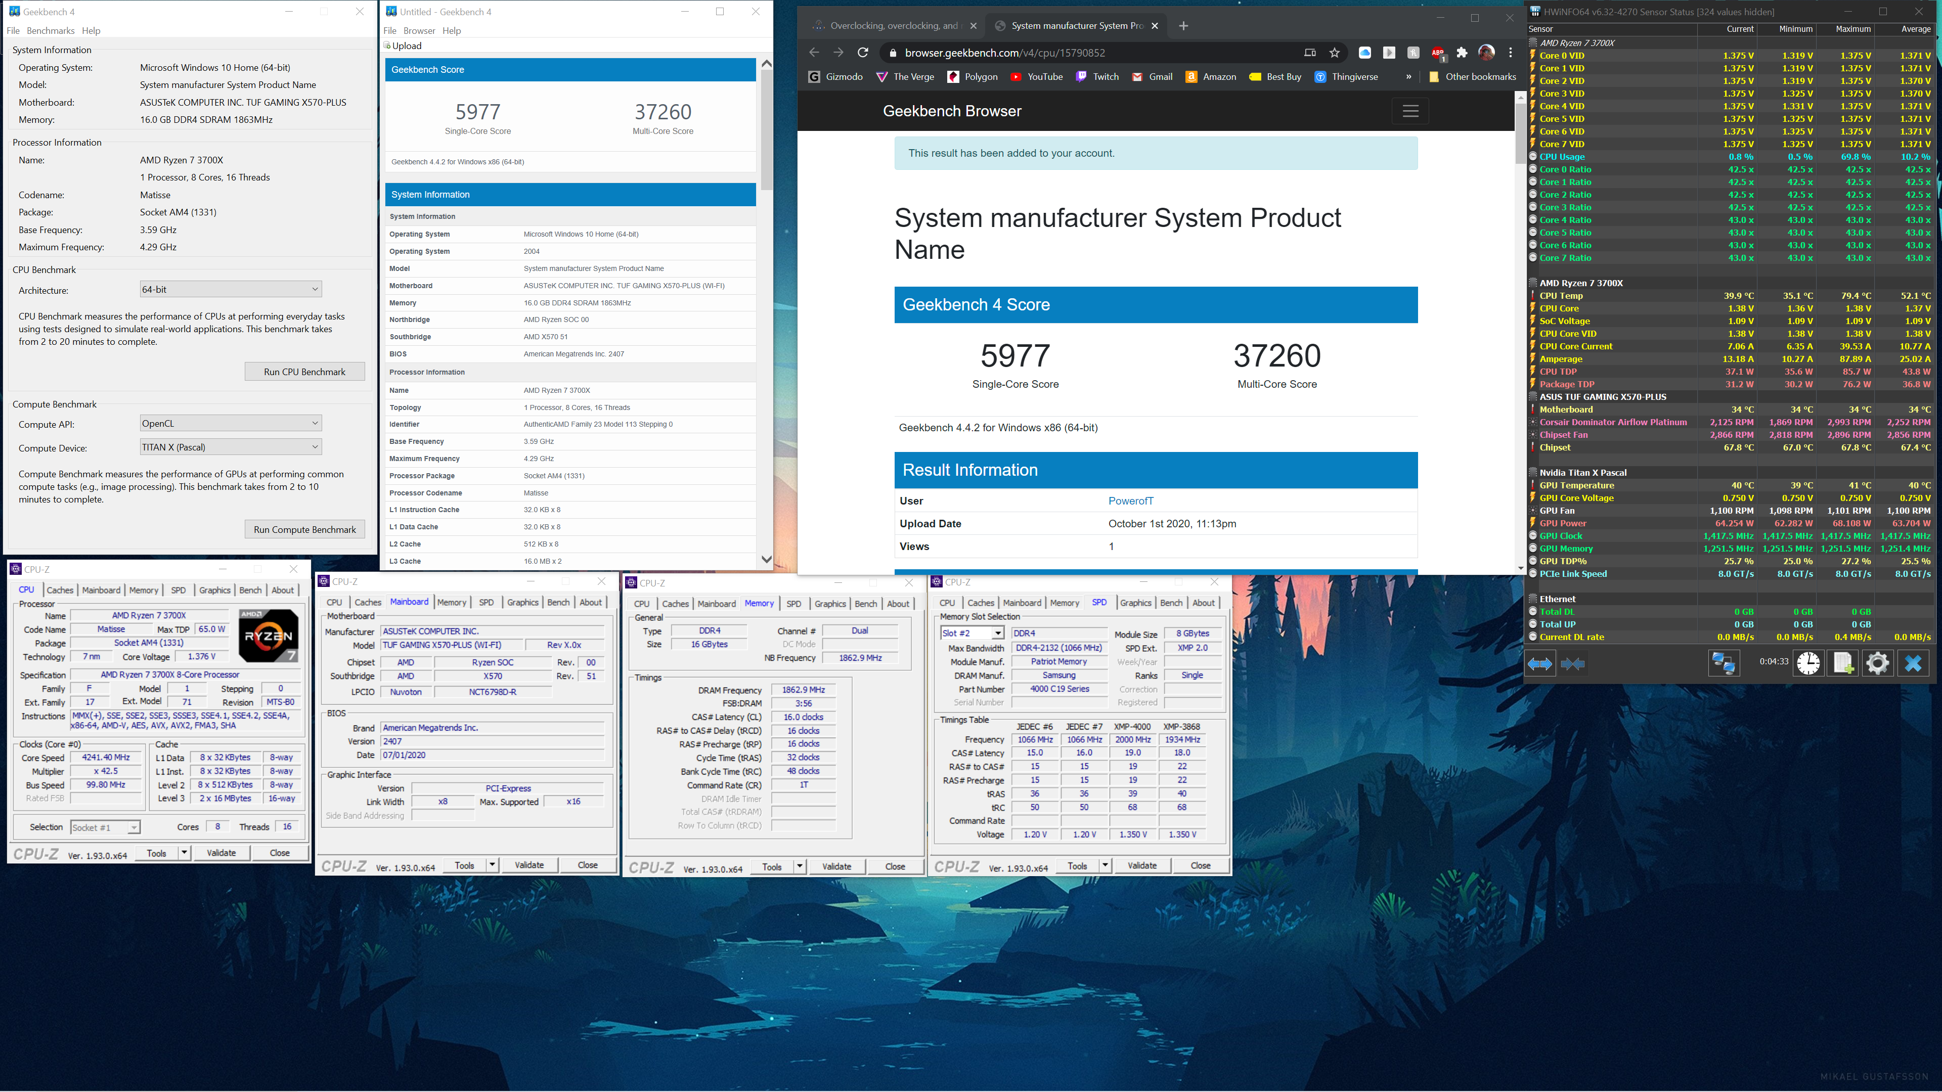Reload the Geekbench Browser page in Chrome
The image size is (1942, 1092).
[863, 53]
